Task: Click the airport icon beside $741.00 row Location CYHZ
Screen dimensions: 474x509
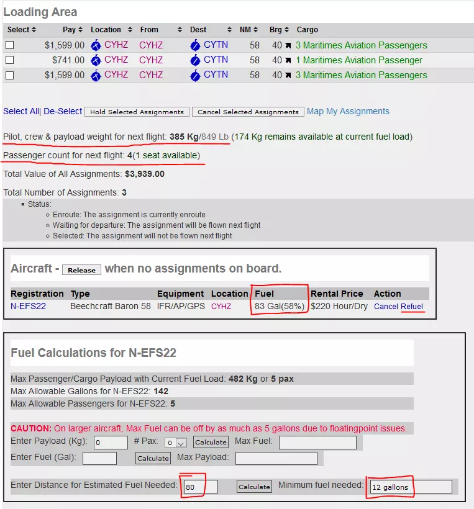Action: pyautogui.click(x=96, y=60)
